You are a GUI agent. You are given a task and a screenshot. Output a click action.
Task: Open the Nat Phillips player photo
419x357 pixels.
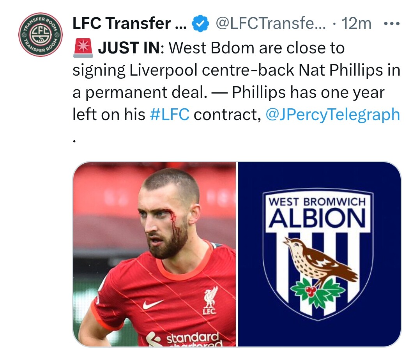[x=154, y=254]
